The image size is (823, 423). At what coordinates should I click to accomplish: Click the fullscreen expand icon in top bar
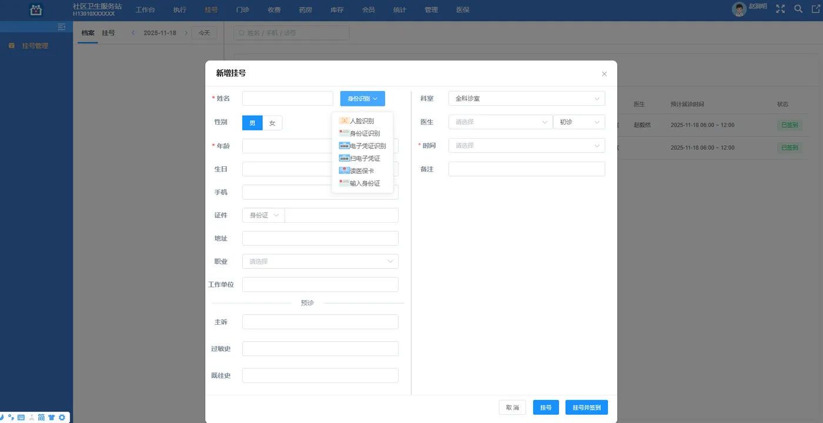pyautogui.click(x=780, y=9)
